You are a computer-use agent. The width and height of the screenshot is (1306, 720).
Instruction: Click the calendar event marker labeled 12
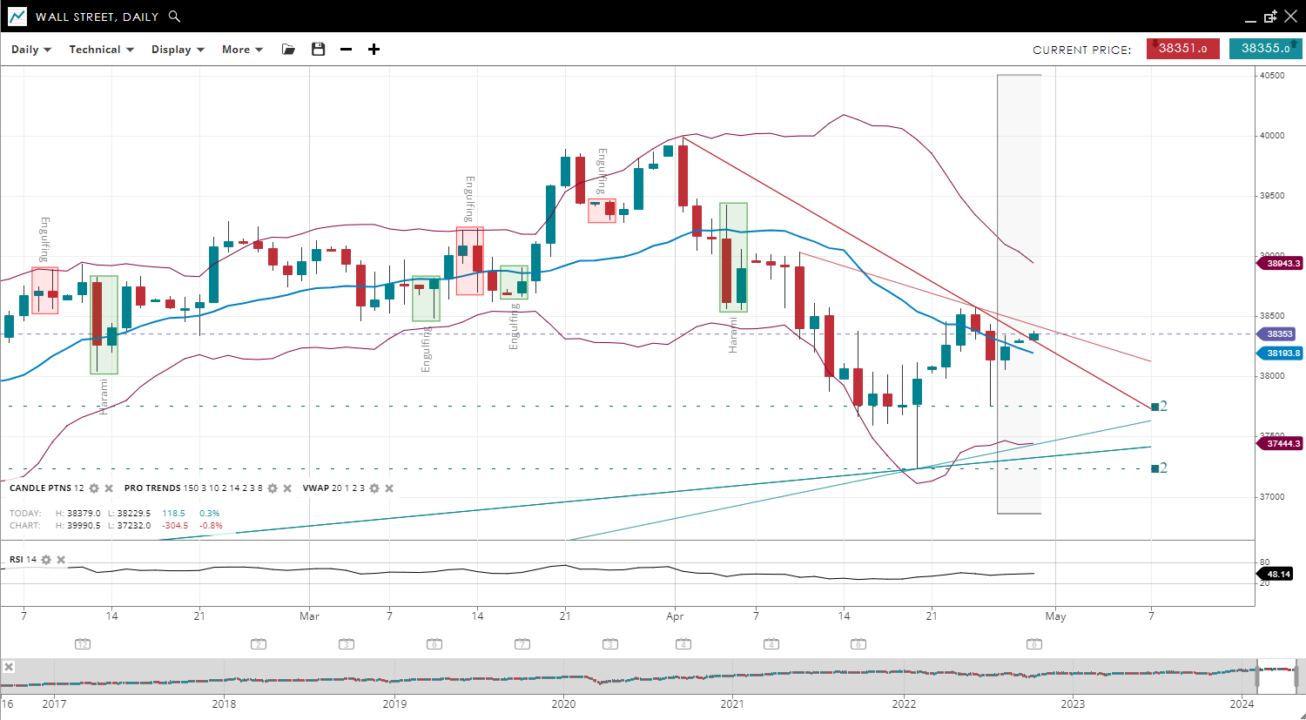coord(83,644)
